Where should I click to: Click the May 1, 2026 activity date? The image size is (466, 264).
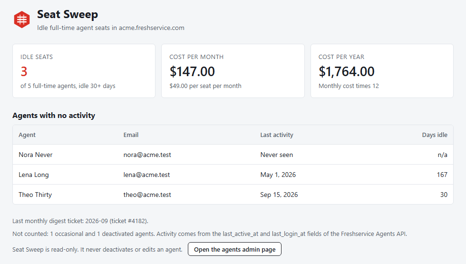pyautogui.click(x=278, y=175)
